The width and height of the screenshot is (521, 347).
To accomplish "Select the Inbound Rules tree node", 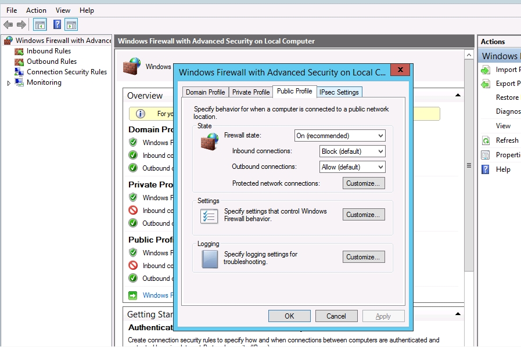I will [48, 51].
